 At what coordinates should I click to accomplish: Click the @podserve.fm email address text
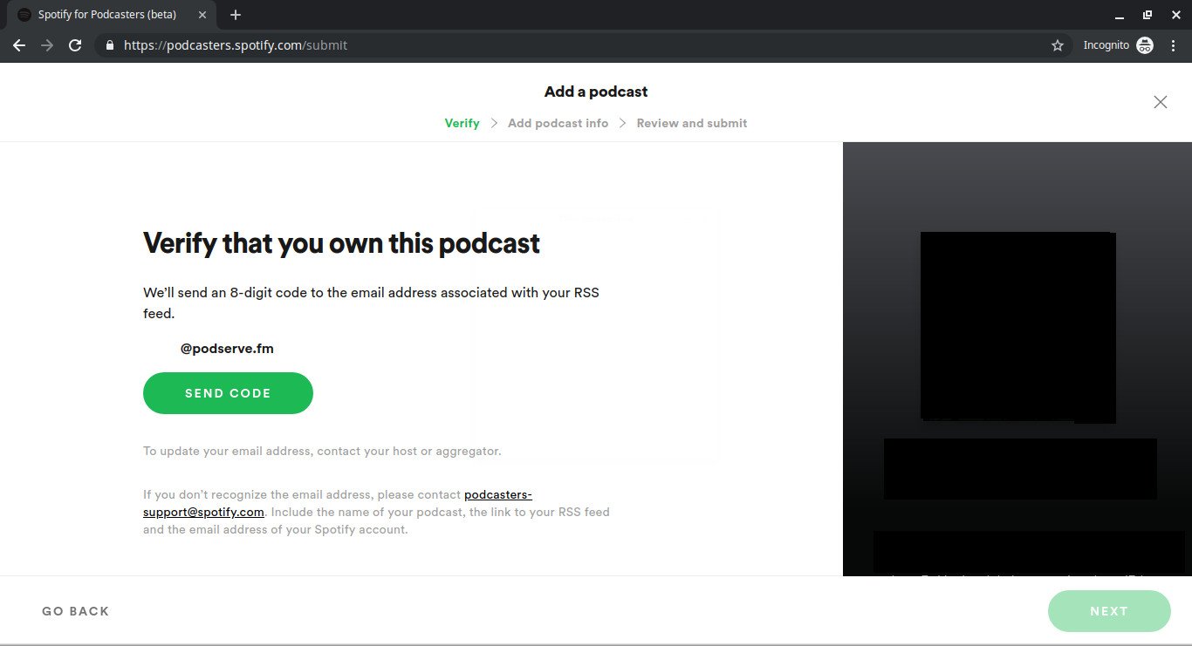tap(227, 348)
